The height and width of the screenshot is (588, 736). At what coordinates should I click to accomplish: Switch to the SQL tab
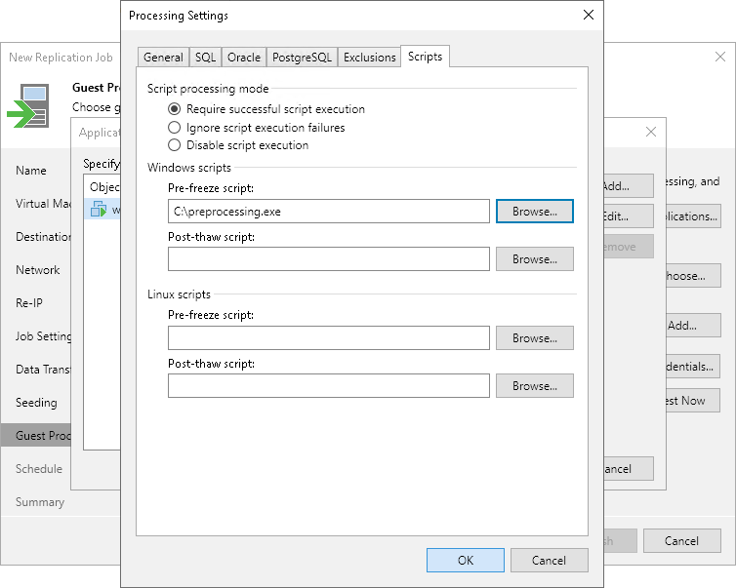(x=205, y=58)
